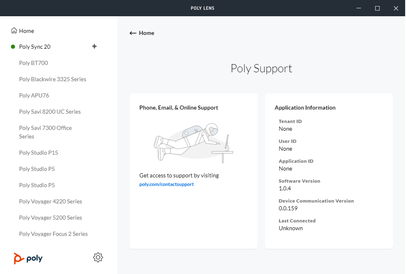Select the Poly Studio P15 device
The width and height of the screenshot is (406, 274).
point(39,153)
